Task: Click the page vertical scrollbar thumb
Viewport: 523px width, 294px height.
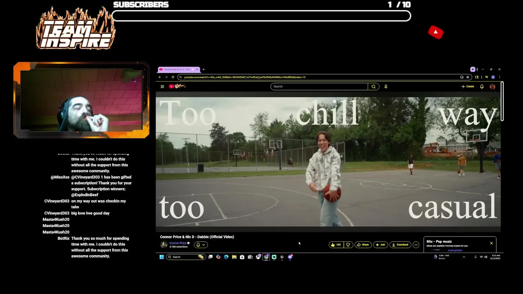Action: click(502, 102)
